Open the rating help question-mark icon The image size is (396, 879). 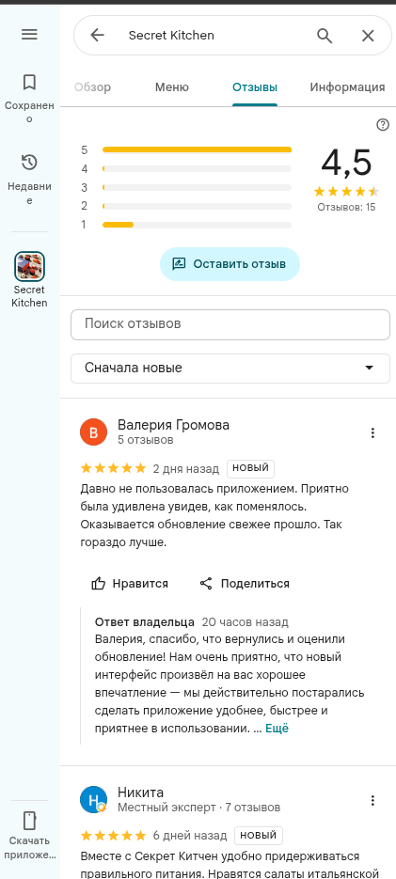tap(383, 124)
